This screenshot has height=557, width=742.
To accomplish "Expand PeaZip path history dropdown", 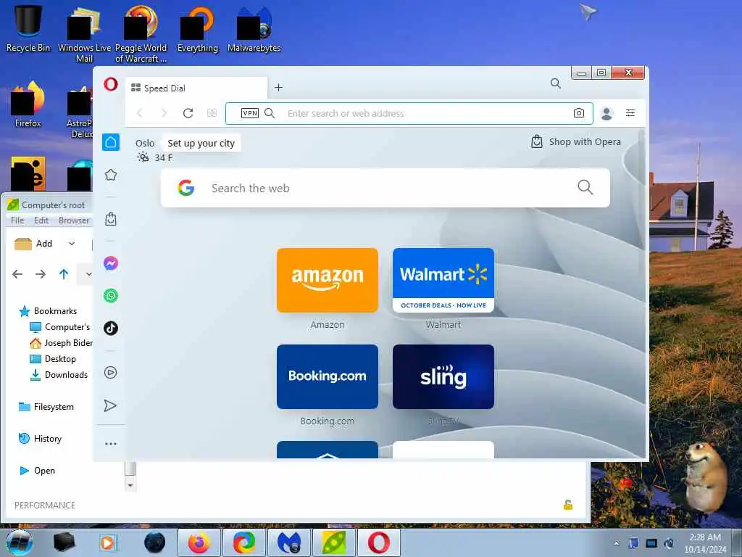I will coord(88,273).
